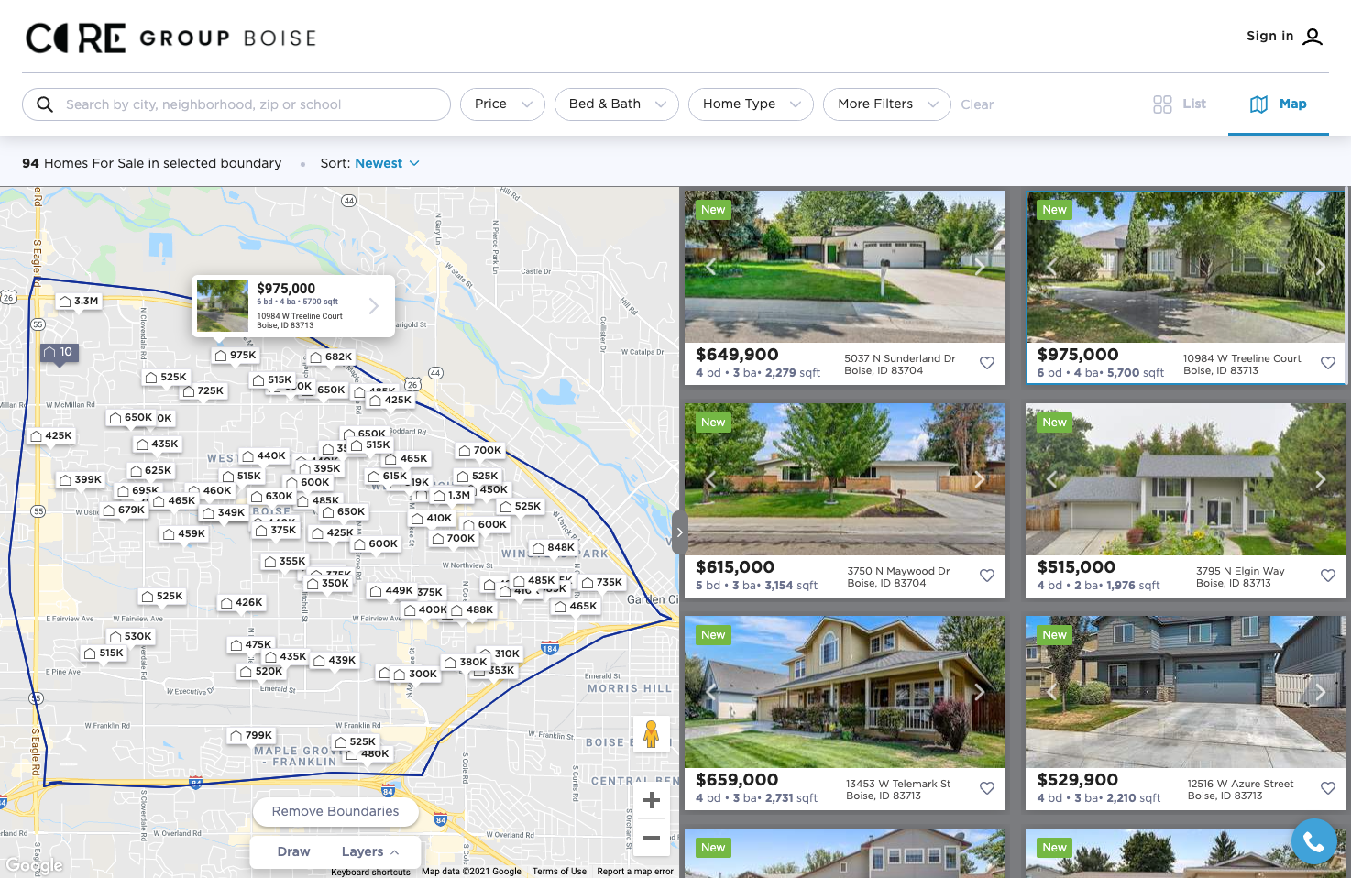1351x878 pixels.
Task: Collapse the map panel with side handle
Action: [679, 532]
